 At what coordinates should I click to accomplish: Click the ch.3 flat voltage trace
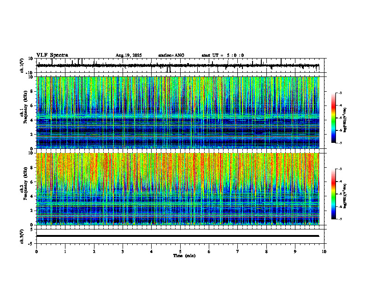coord(178,236)
